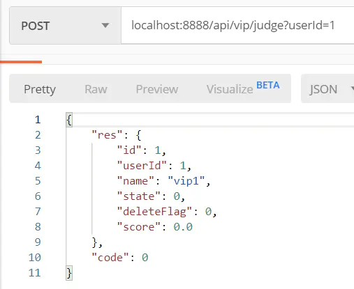The height and width of the screenshot is (289, 354).
Task: Click the request URL input field
Action: [x=237, y=25]
